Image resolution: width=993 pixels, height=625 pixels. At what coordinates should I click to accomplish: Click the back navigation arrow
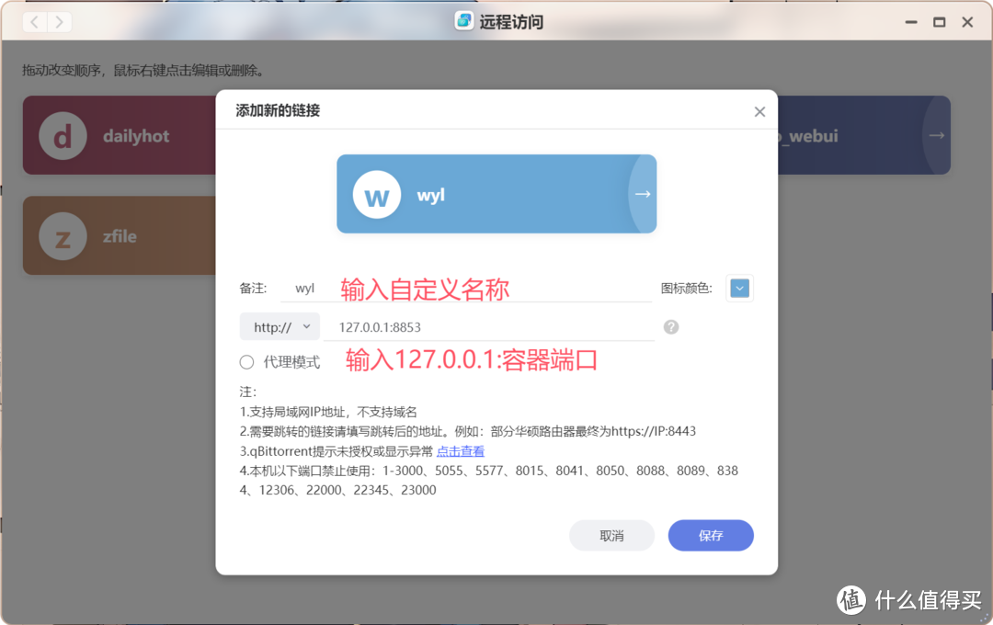pos(34,21)
